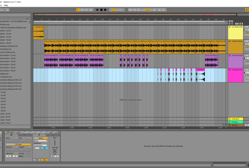The image size is (249, 168).
Task: Click the clip color swatch beside 28 Clips
Action: (6, 132)
